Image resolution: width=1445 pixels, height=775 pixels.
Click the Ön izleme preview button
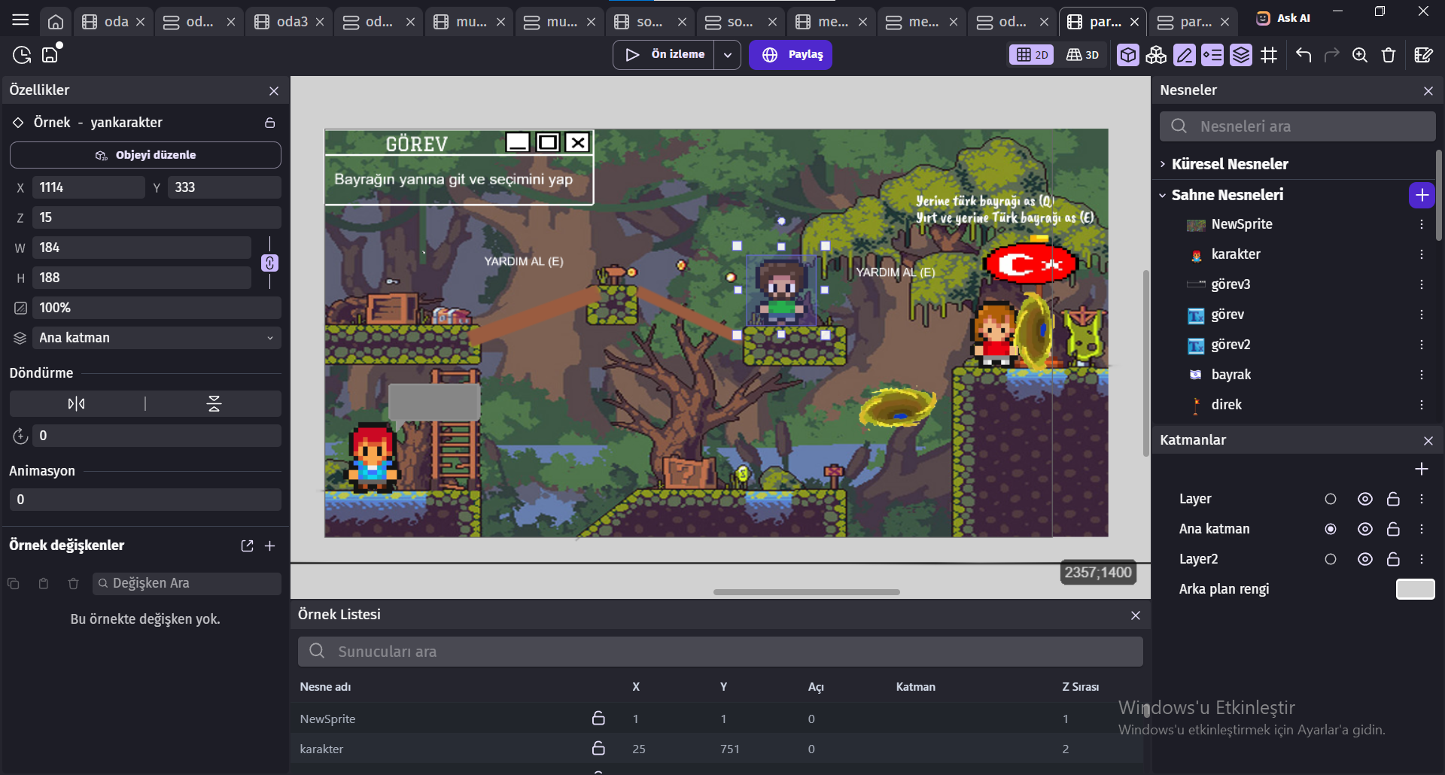[x=665, y=55]
